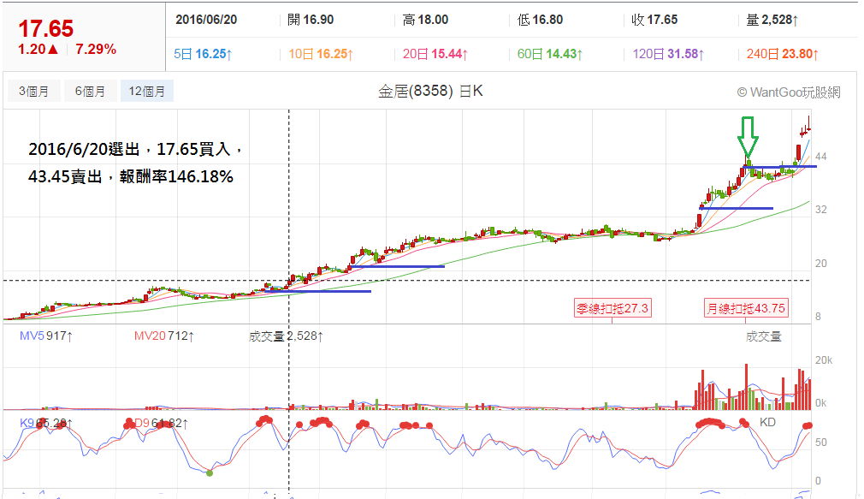
Task: Switch to the 3個月 chart range tab
Action: coord(33,91)
